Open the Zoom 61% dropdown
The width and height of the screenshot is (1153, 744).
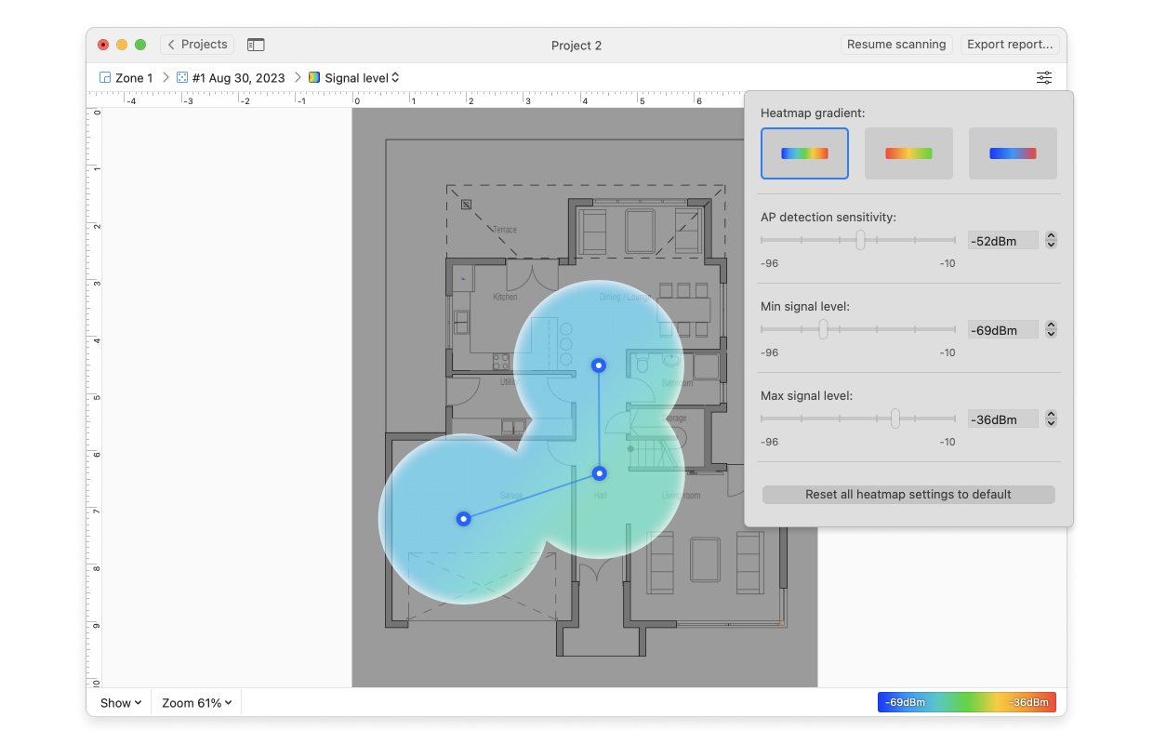tap(196, 703)
